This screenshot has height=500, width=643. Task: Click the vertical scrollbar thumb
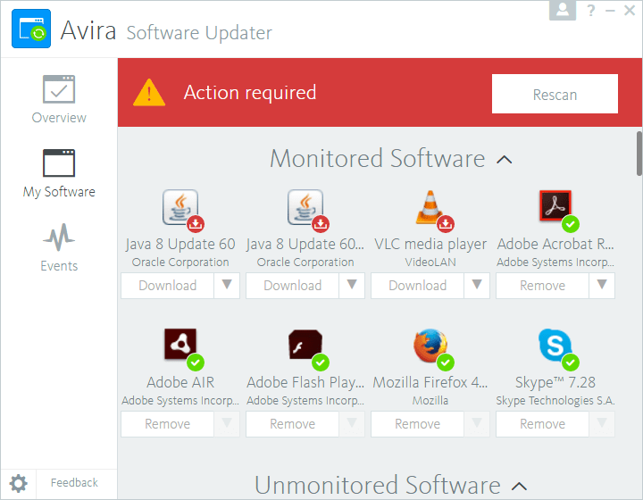[639, 154]
